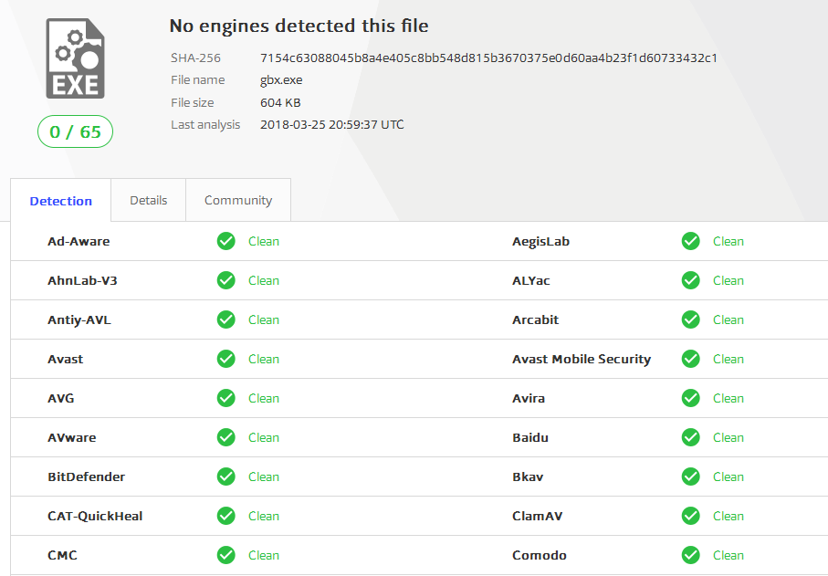The width and height of the screenshot is (828, 576).
Task: Click the clean checkmark beside Avast Mobile Security
Action: [691, 359]
